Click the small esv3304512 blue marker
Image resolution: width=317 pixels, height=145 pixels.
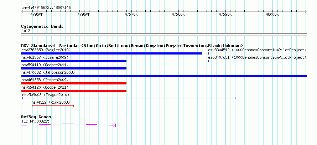tap(209, 53)
